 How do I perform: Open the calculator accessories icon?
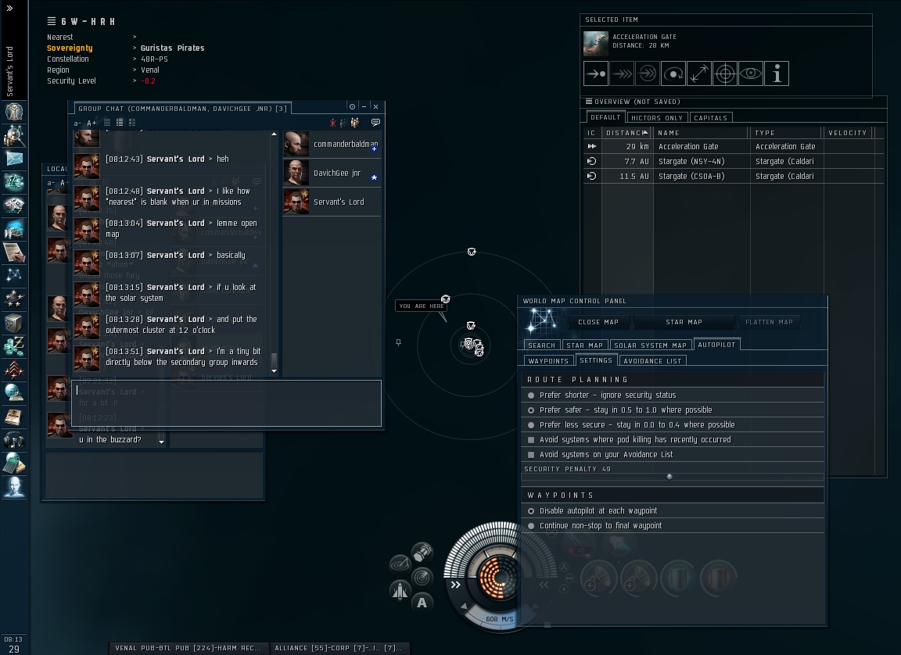(x=14, y=464)
